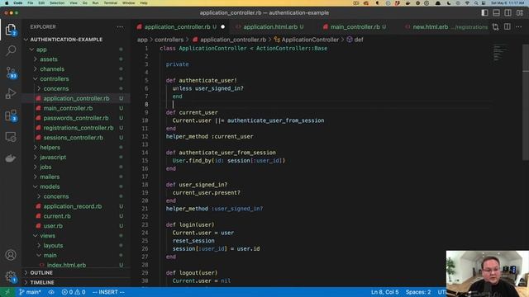Open File menu in macOS menu bar
The width and height of the screenshot is (529, 297).
tap(31, 3)
